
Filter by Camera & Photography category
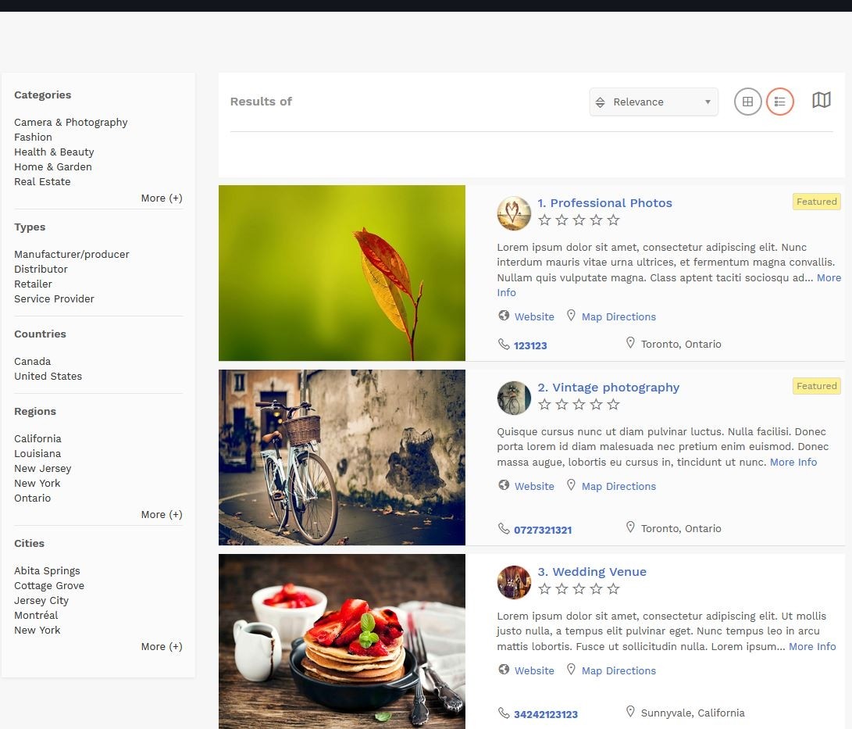tap(70, 123)
